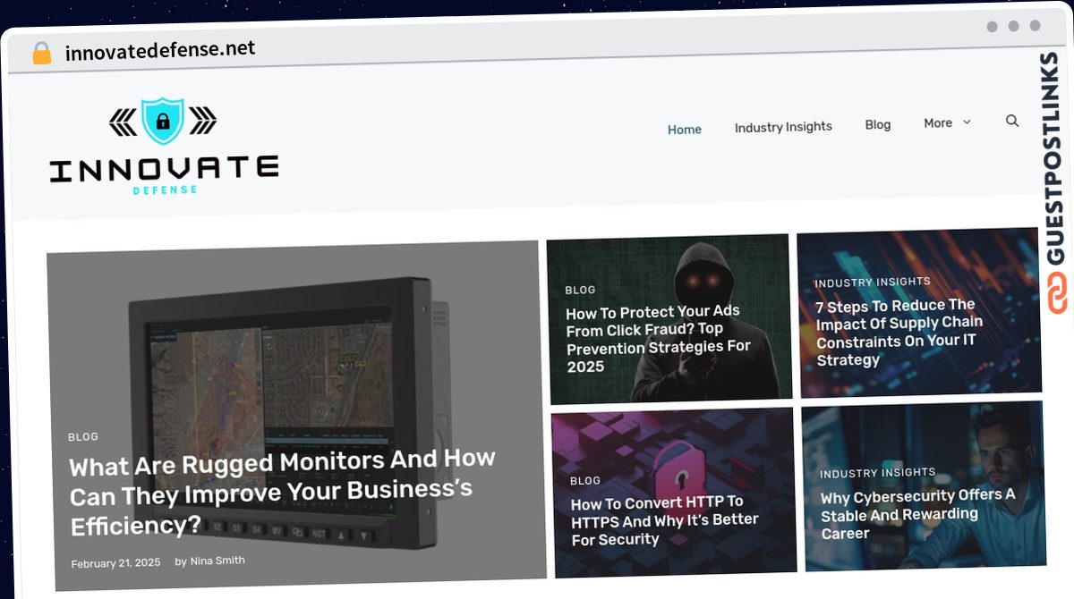
Task: Open author Nina Smith's page
Action: pyautogui.click(x=217, y=561)
